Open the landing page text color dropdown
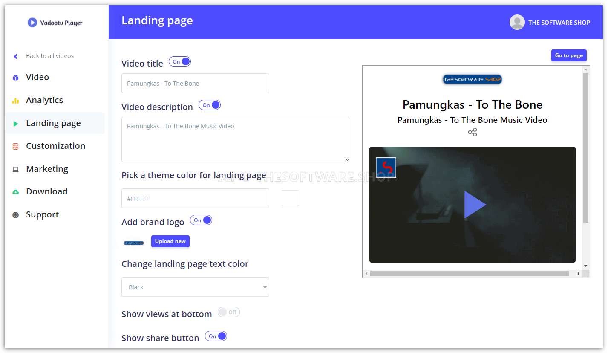Image resolution: width=608 pixels, height=353 pixels. click(x=195, y=287)
